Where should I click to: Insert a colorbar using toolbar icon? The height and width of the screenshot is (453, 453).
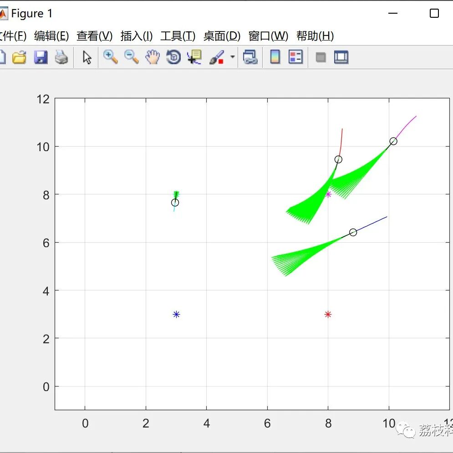point(275,57)
